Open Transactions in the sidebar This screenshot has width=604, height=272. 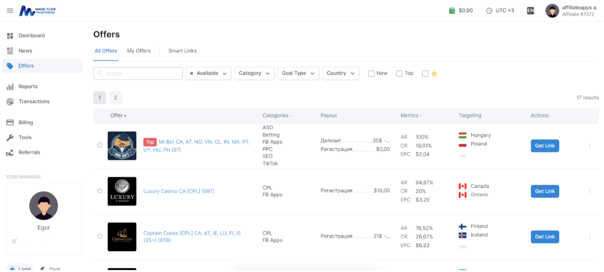42,102
